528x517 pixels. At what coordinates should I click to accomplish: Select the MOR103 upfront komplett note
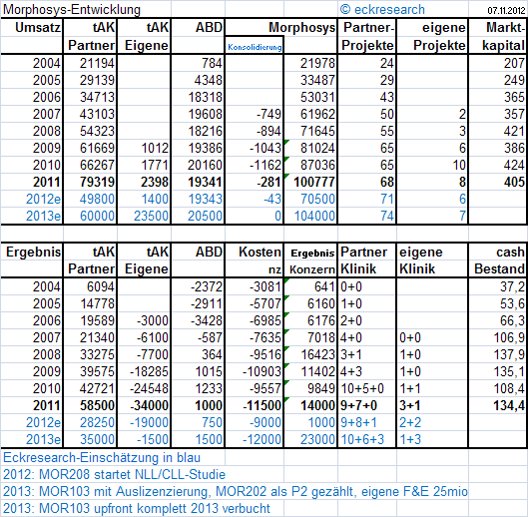click(137, 508)
